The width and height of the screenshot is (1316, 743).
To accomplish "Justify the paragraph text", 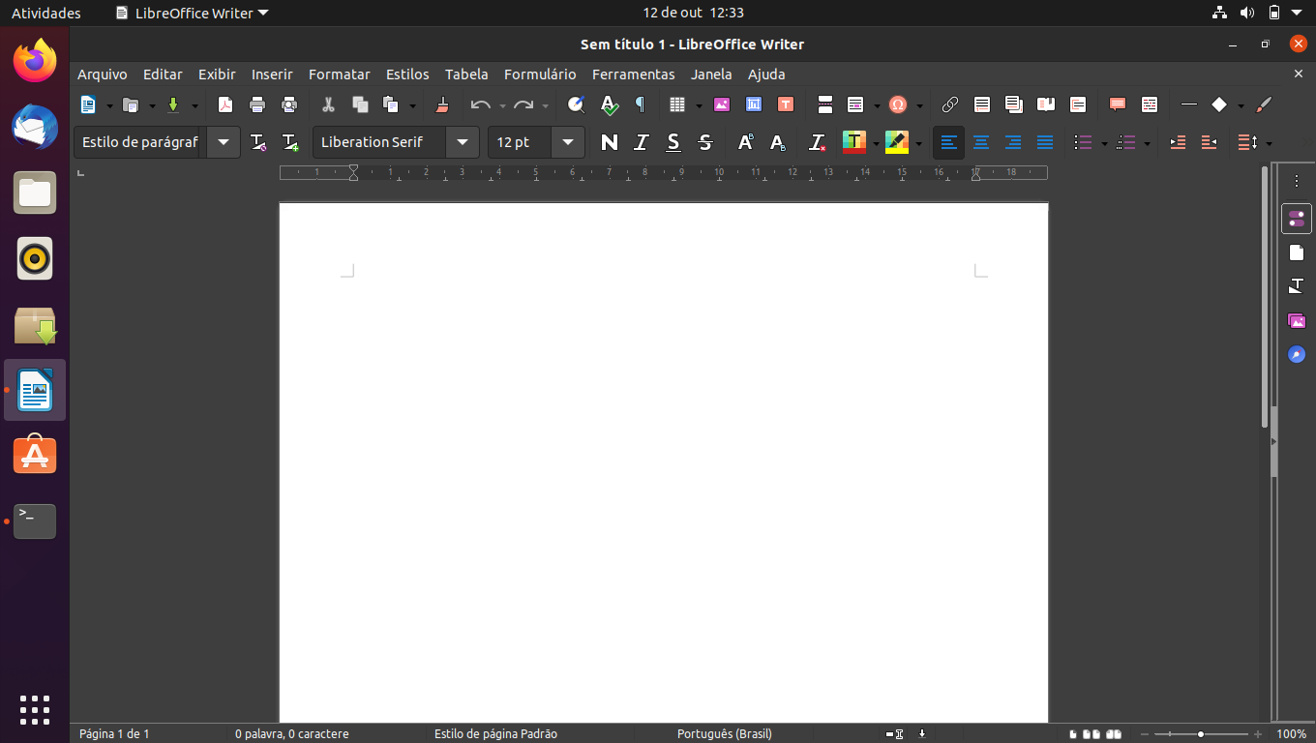I will tap(1045, 142).
